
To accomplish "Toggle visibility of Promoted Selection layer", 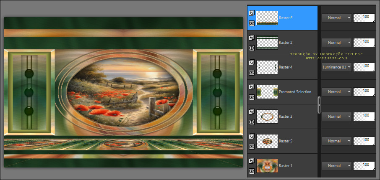I will (x=252, y=97).
